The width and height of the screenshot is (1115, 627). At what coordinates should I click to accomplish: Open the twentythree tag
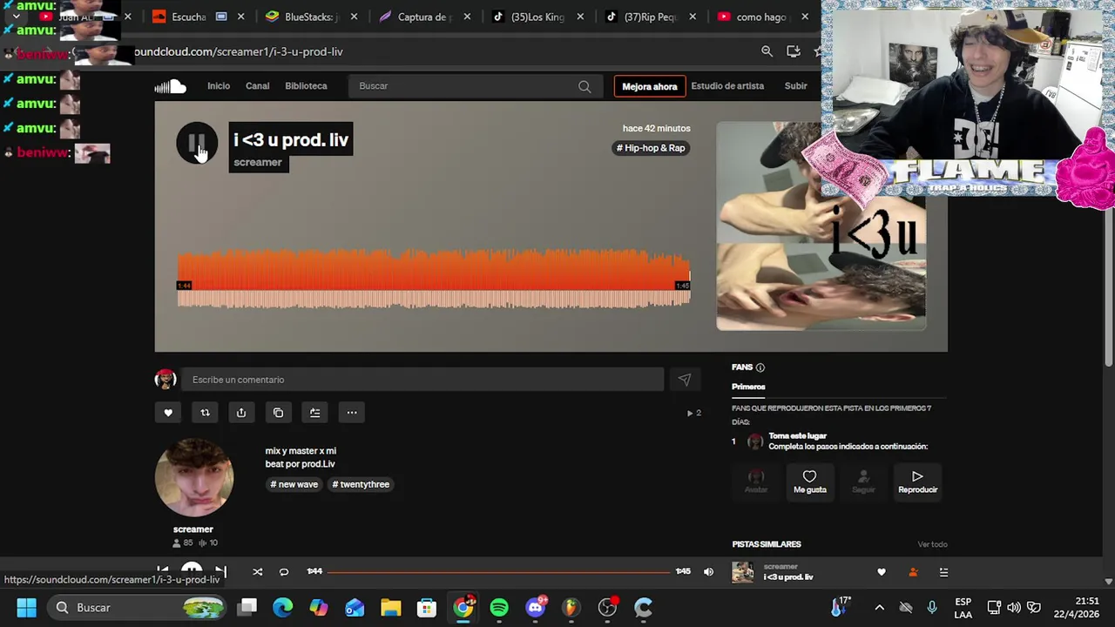point(361,484)
